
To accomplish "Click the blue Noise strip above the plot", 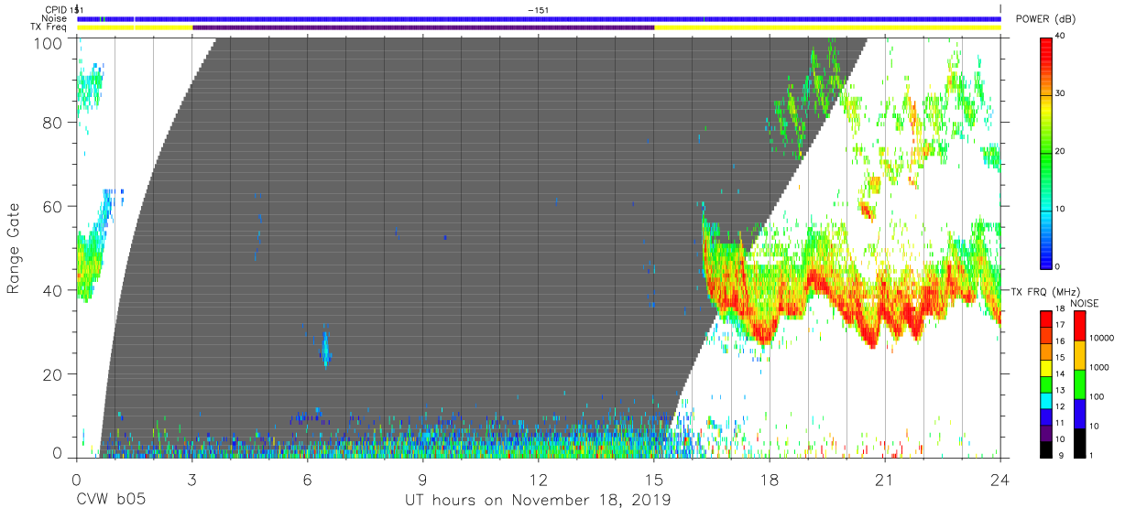I will point(539,18).
